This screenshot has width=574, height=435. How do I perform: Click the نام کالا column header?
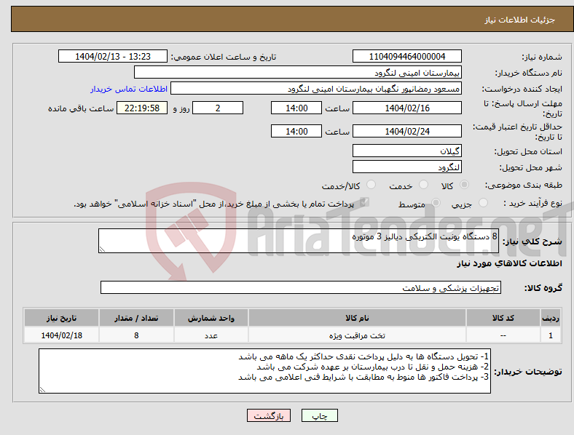point(357,318)
